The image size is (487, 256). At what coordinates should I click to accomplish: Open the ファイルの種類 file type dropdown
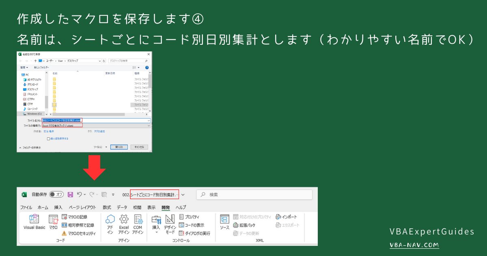[149, 126]
